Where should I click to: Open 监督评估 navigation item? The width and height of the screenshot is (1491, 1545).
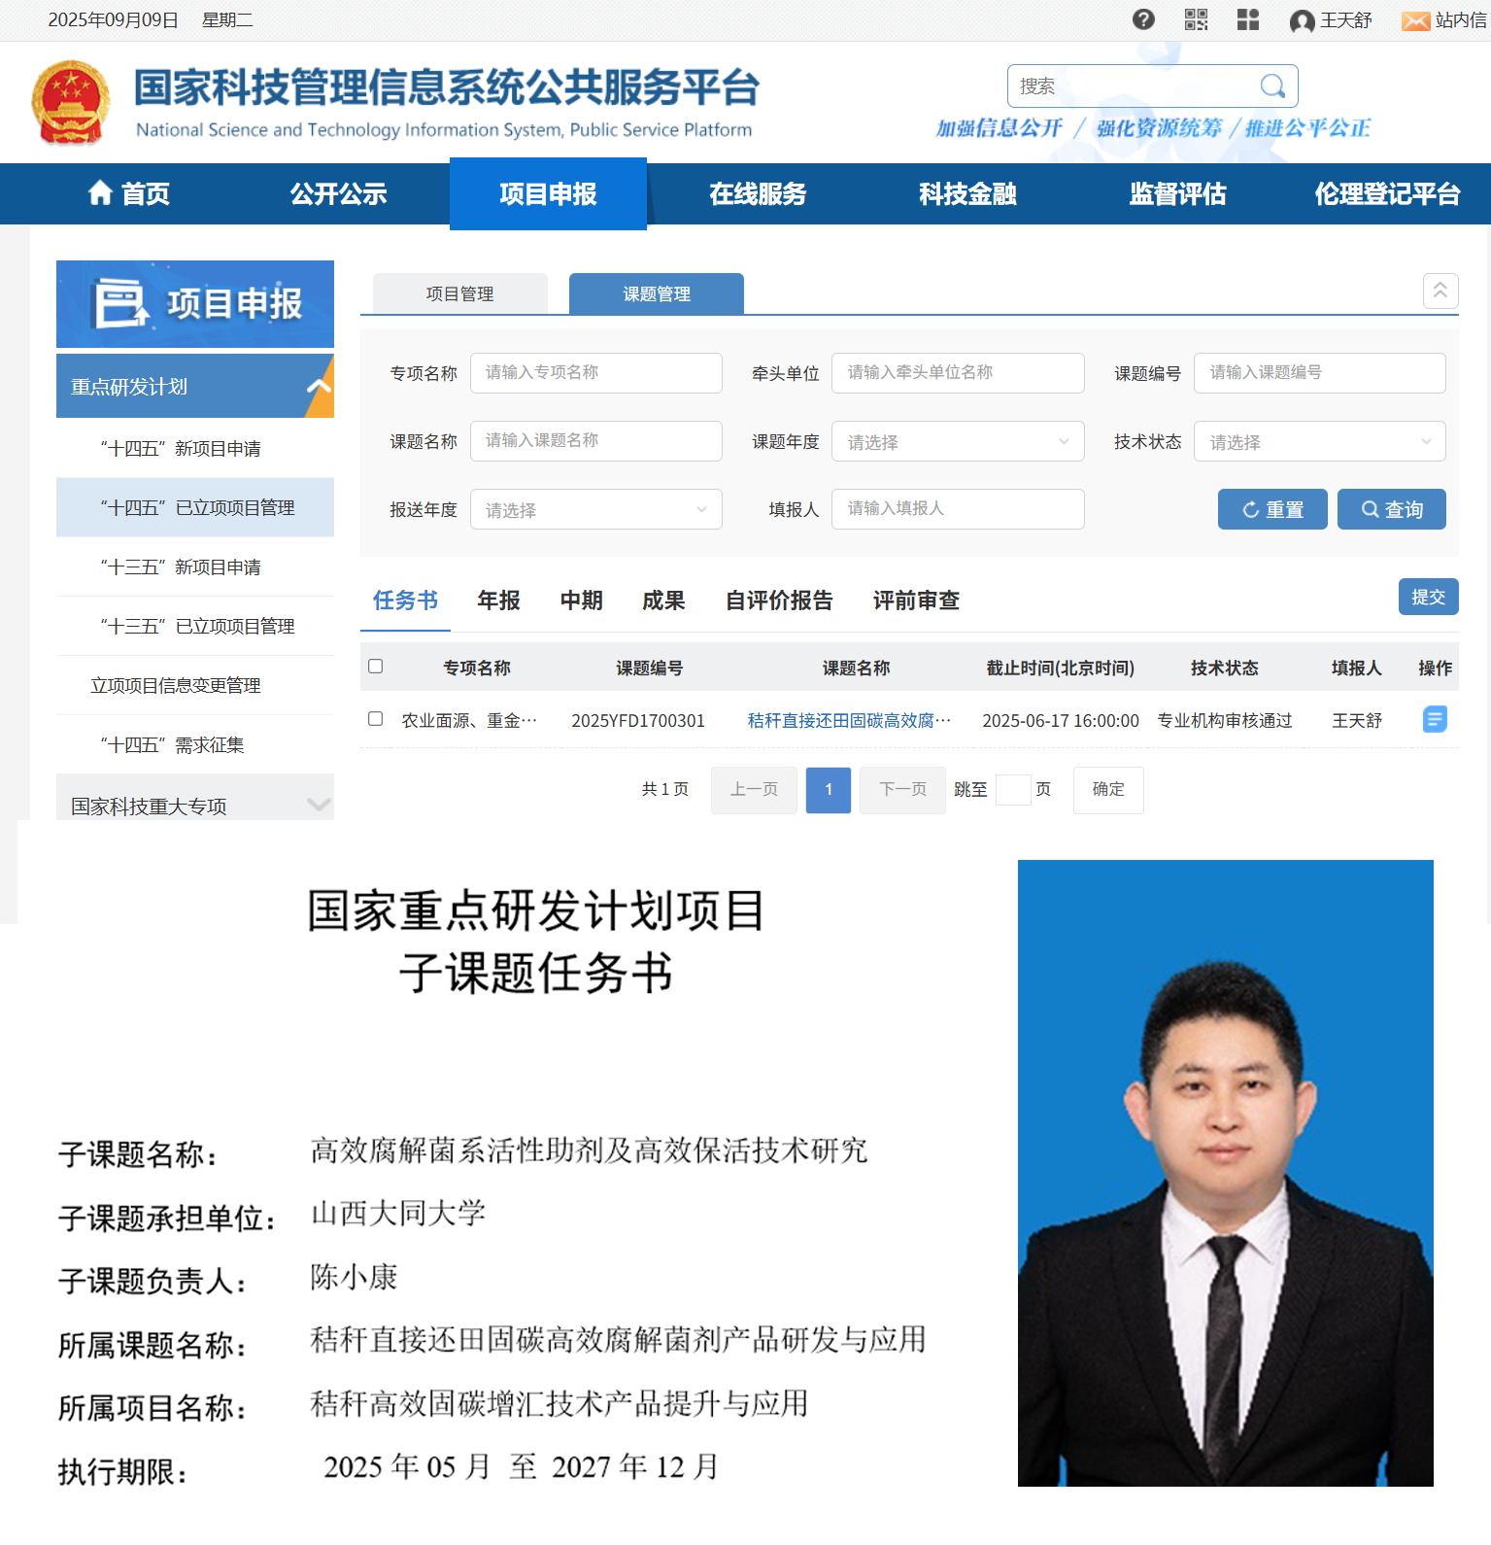click(1177, 193)
